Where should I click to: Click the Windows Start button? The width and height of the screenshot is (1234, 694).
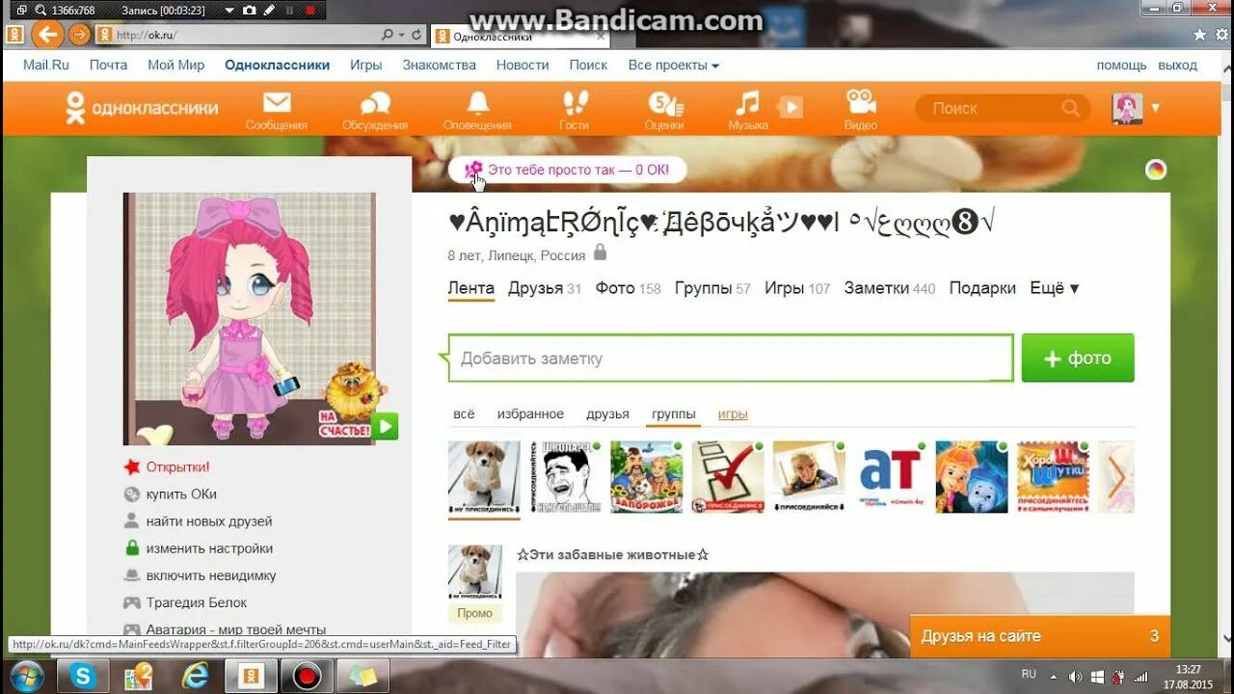point(26,677)
